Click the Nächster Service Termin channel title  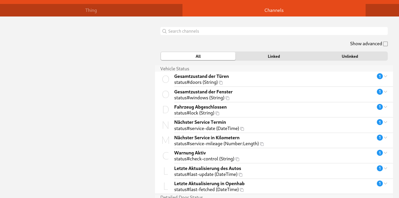[200, 122]
